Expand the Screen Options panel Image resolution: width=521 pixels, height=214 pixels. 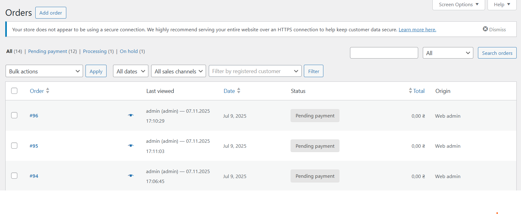click(458, 5)
